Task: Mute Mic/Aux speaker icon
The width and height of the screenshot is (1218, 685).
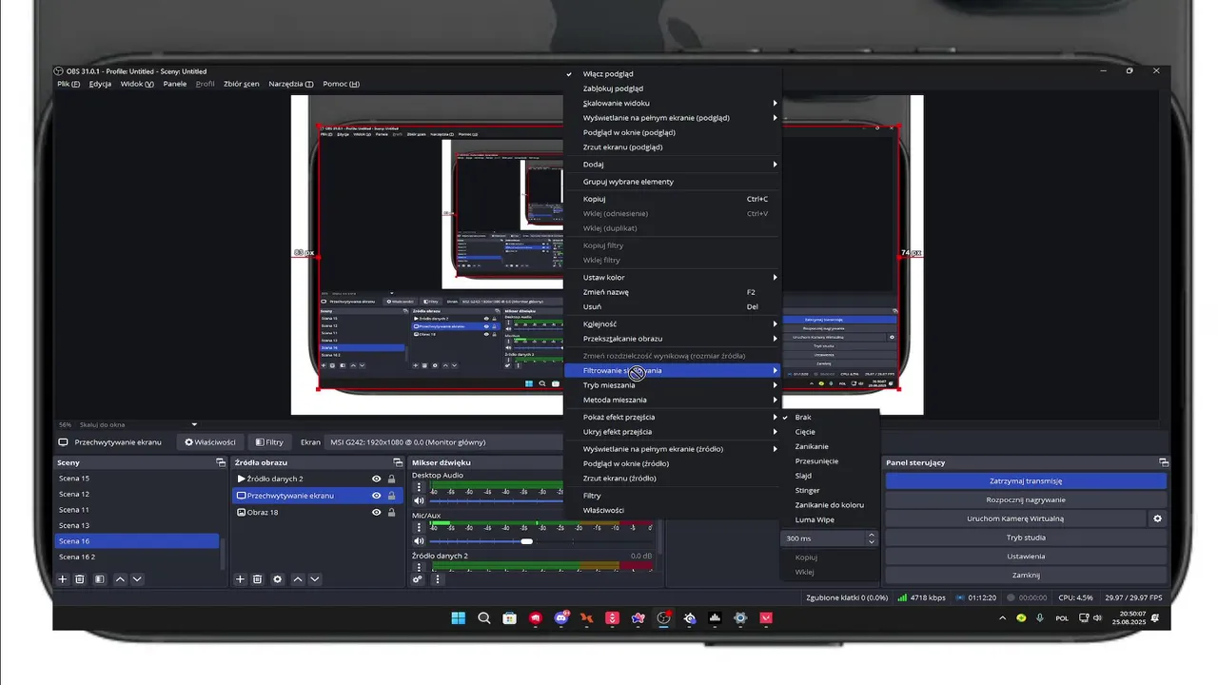Action: coord(419,541)
